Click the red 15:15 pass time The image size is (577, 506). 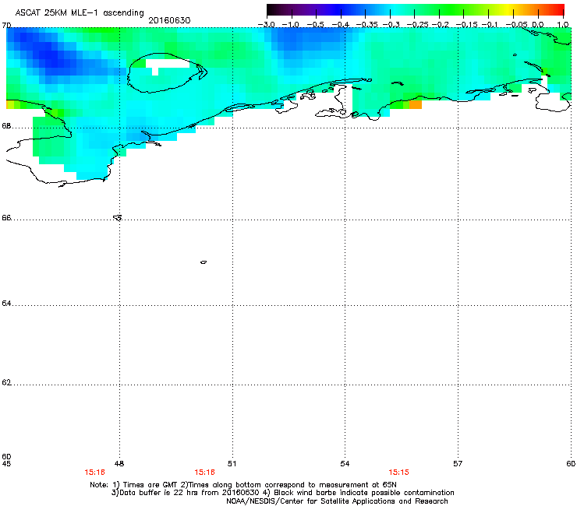(x=399, y=473)
